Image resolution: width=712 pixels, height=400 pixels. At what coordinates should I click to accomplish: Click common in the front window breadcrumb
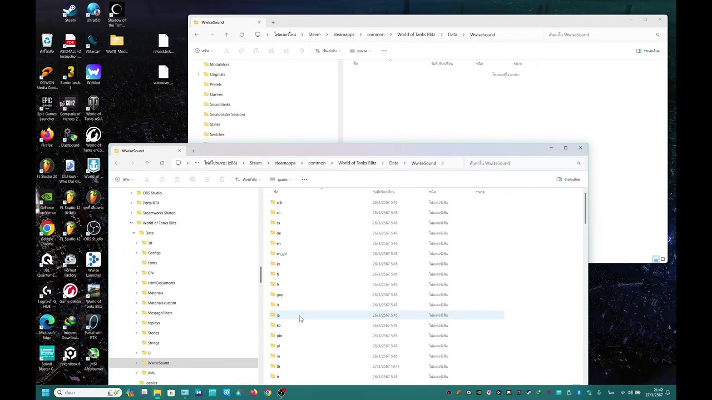tap(317, 163)
